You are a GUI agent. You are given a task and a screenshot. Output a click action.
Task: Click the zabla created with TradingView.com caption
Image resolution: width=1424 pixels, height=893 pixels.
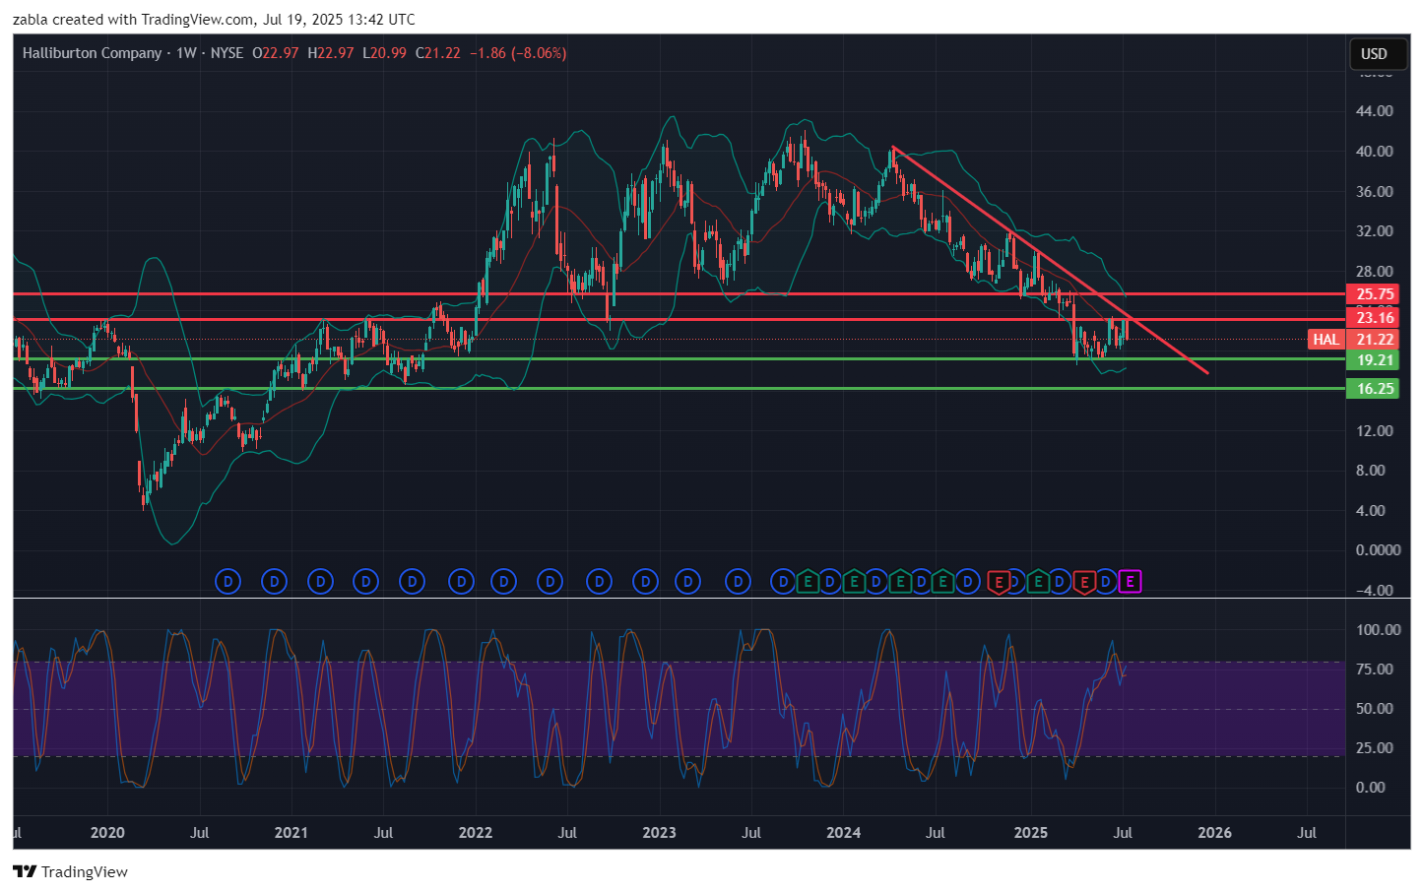point(214,20)
